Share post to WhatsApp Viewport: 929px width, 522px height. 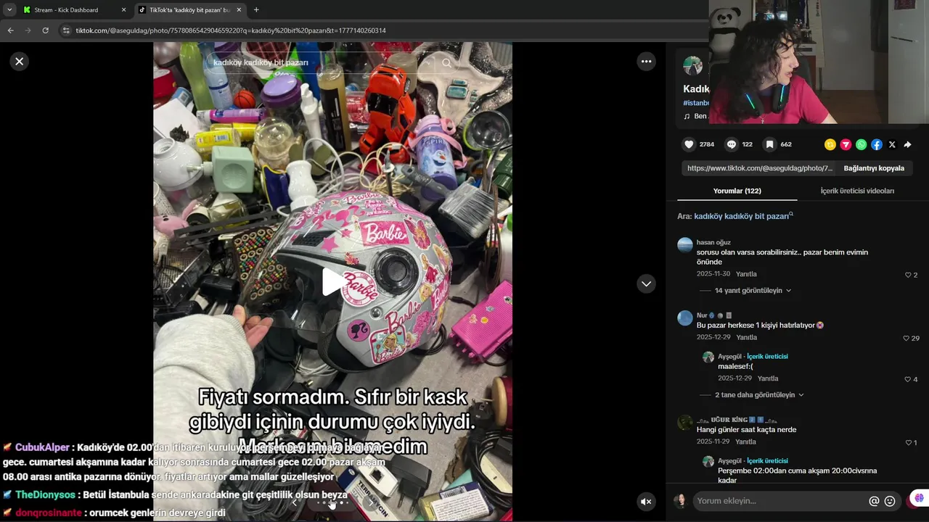click(x=861, y=144)
